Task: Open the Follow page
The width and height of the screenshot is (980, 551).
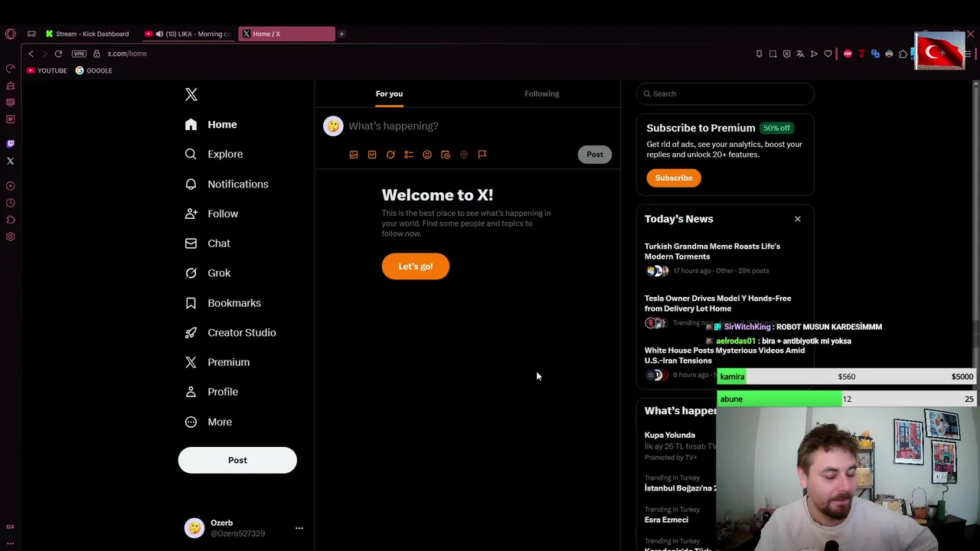Action: 212,214
